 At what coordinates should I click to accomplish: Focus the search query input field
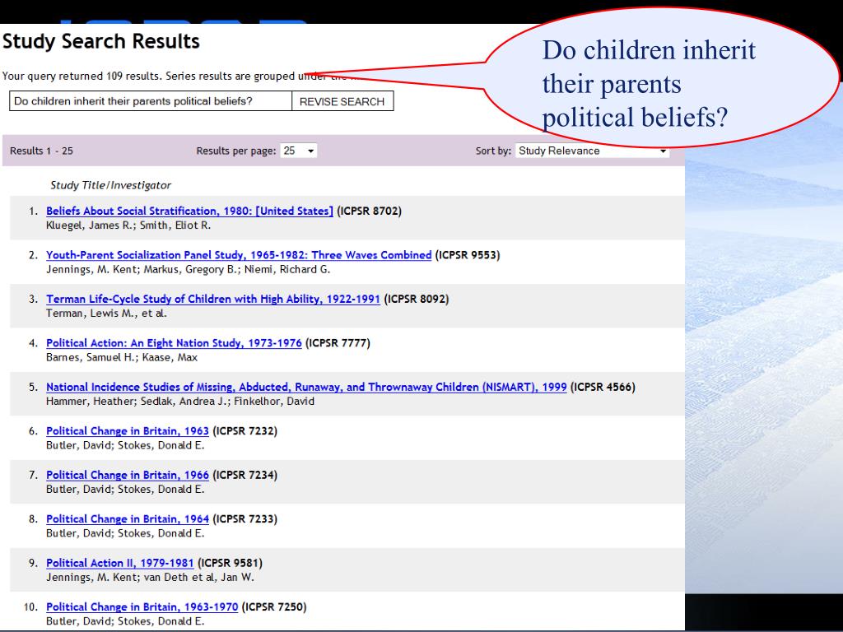151,101
